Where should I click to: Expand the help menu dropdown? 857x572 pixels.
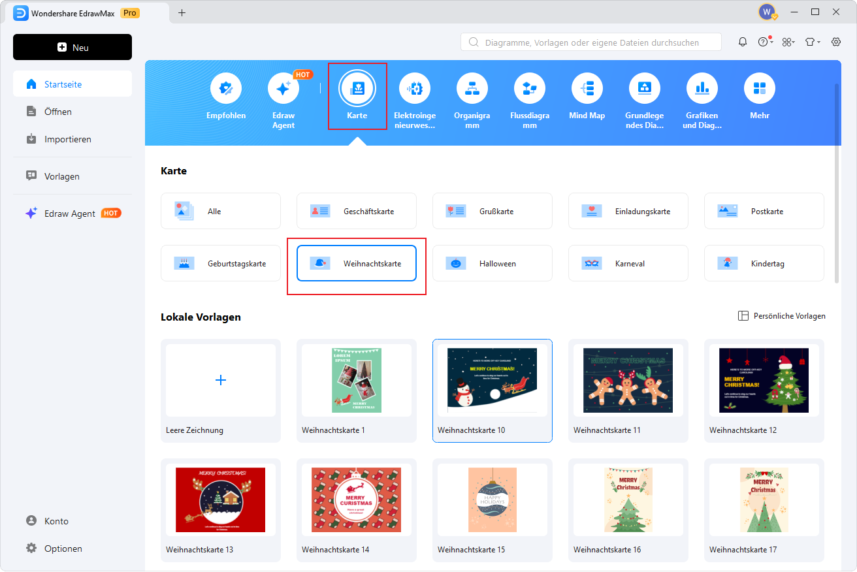coord(764,41)
